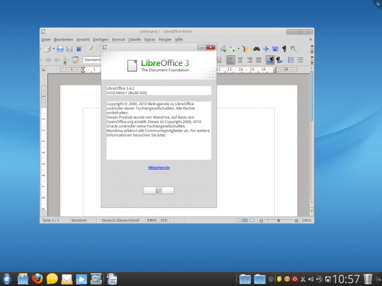Click the STD selection mode indicator
The height and width of the screenshot is (286, 382).
(x=164, y=220)
